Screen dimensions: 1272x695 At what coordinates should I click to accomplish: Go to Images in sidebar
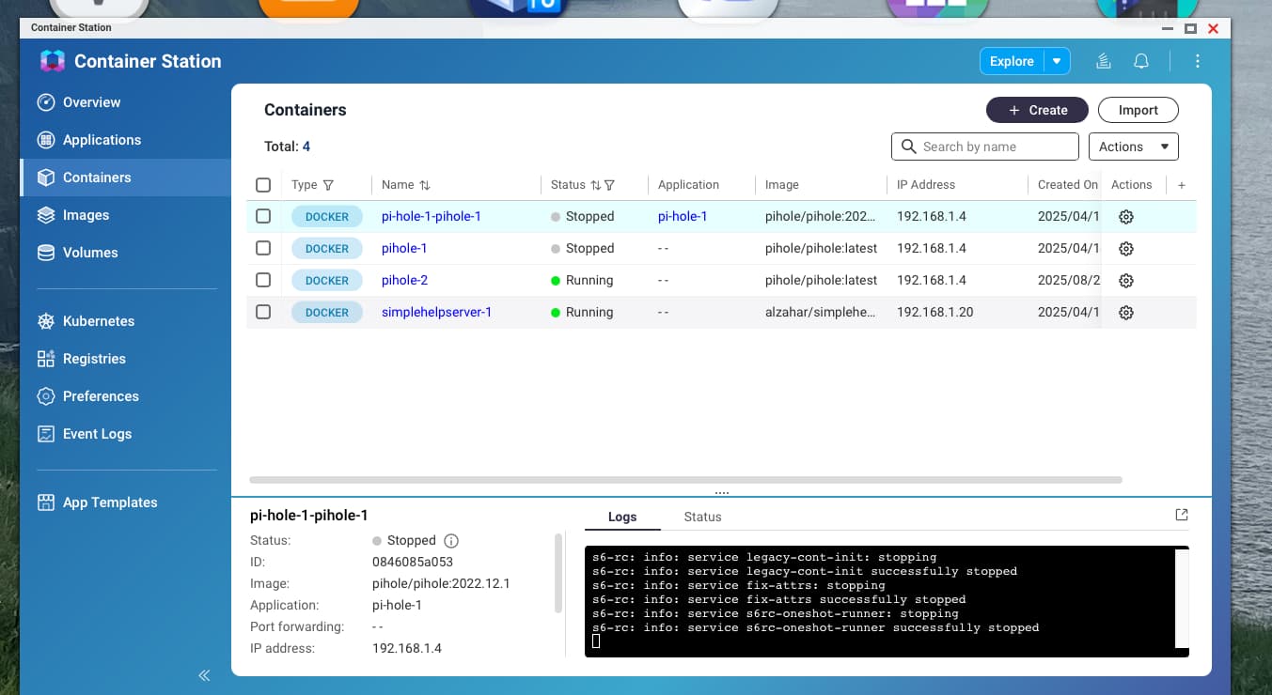[x=86, y=215]
